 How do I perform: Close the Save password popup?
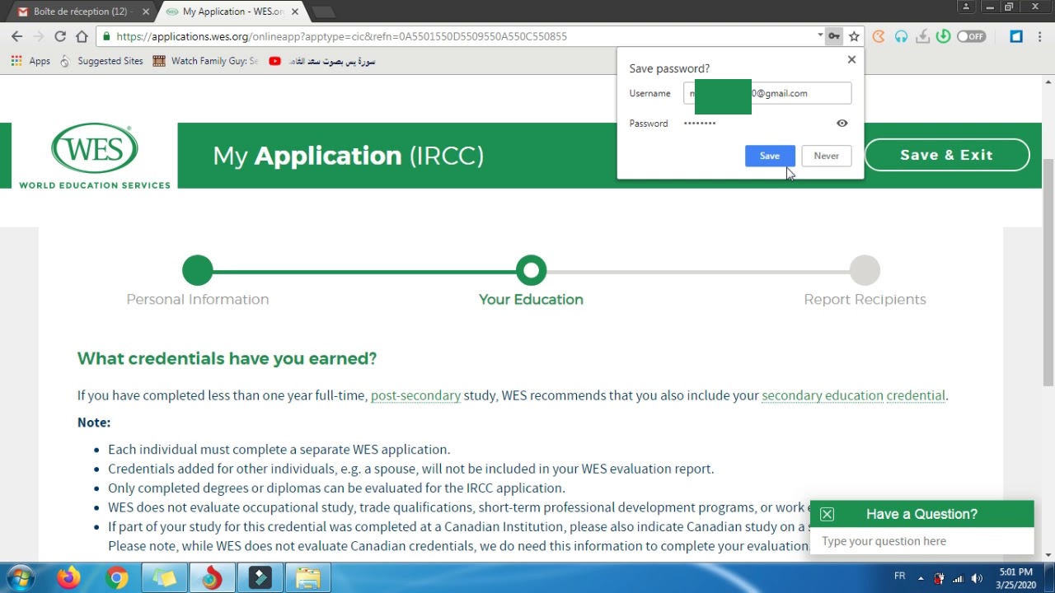click(x=851, y=59)
